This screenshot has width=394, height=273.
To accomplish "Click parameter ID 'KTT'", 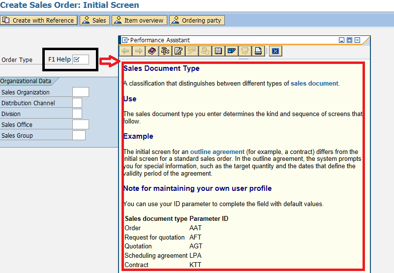I will [x=195, y=265].
